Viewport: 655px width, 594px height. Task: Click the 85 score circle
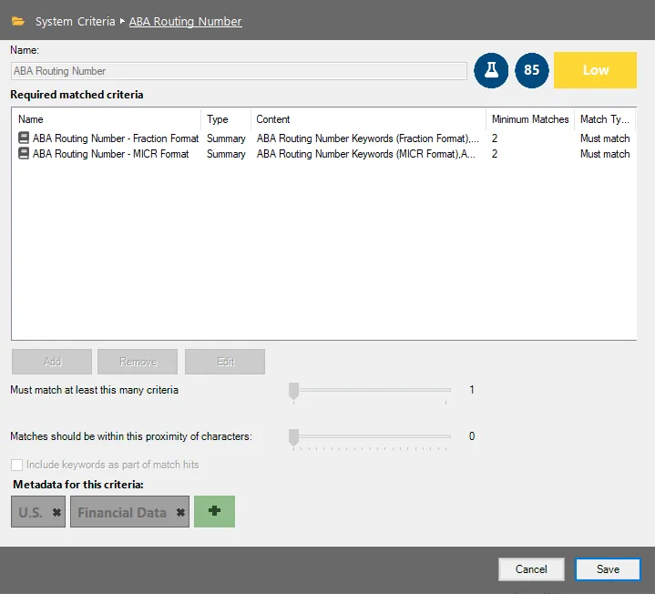pyautogui.click(x=531, y=70)
